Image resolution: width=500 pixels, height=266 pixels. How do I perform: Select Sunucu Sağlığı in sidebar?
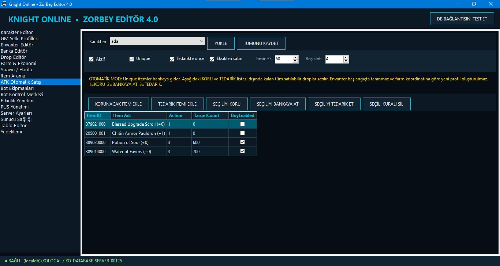click(40, 119)
